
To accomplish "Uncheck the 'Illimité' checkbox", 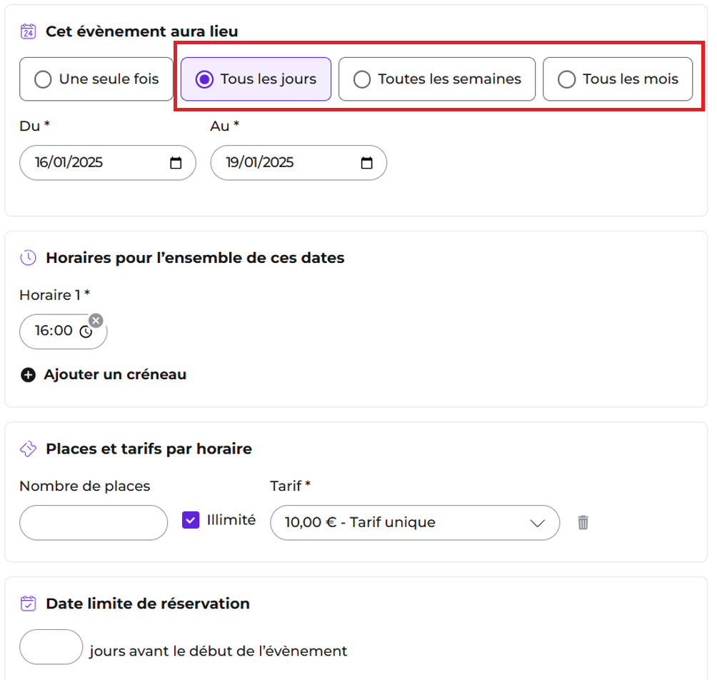I will [x=191, y=520].
